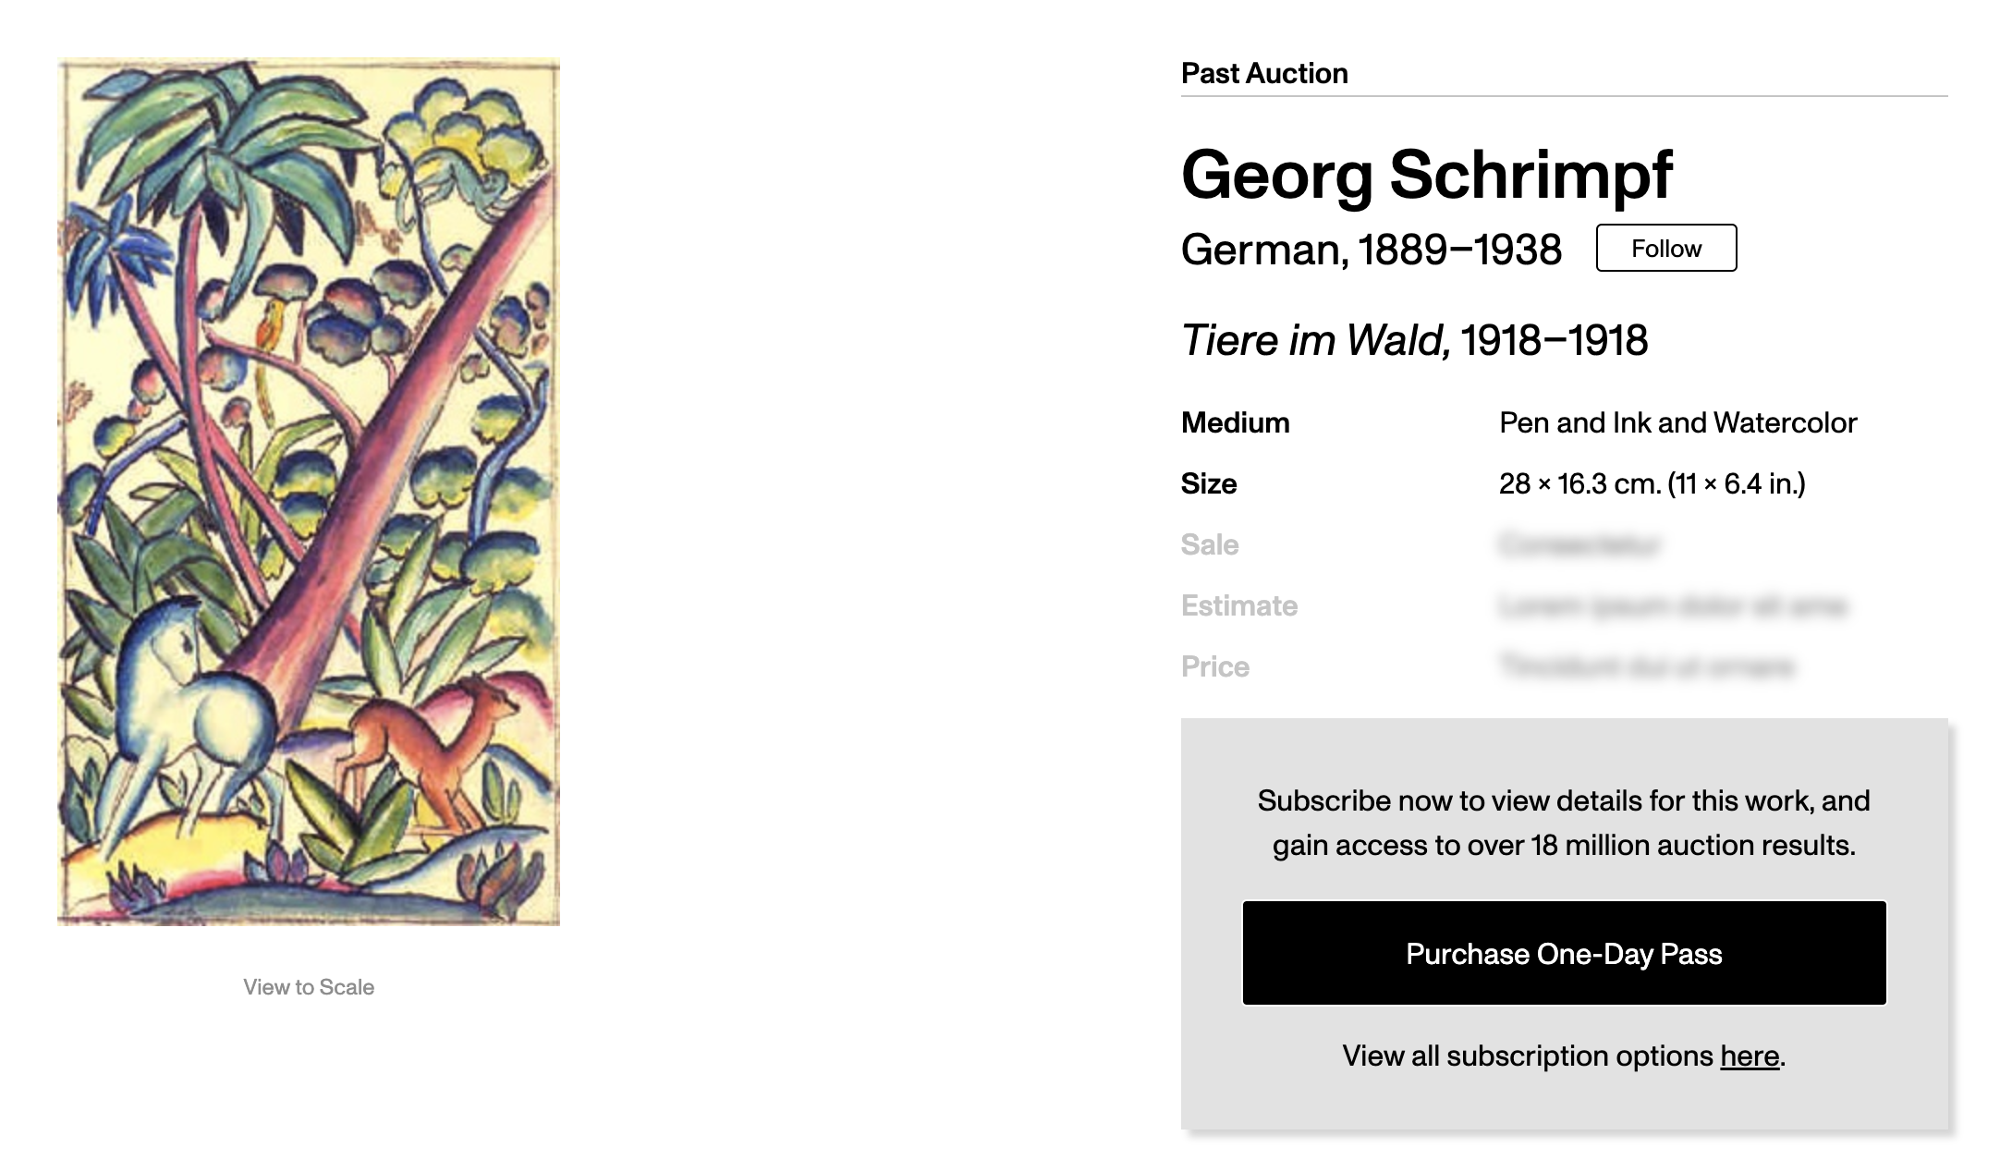Screen dimensions: 2000x1172
Task: Open the Tiere im Wald artwork image
Action: pyautogui.click(x=309, y=492)
